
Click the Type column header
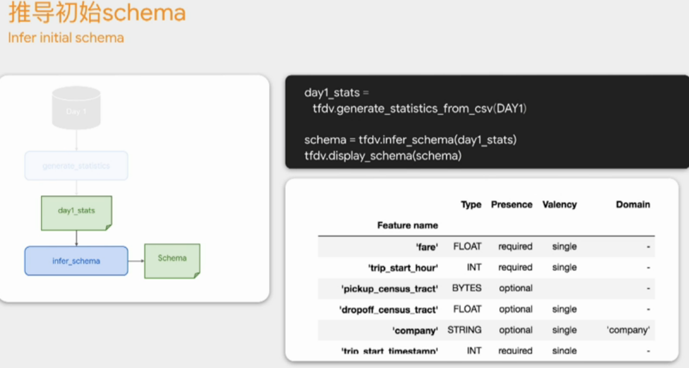(x=471, y=205)
